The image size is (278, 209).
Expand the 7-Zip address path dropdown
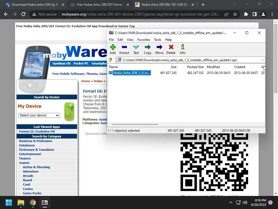coord(263,60)
